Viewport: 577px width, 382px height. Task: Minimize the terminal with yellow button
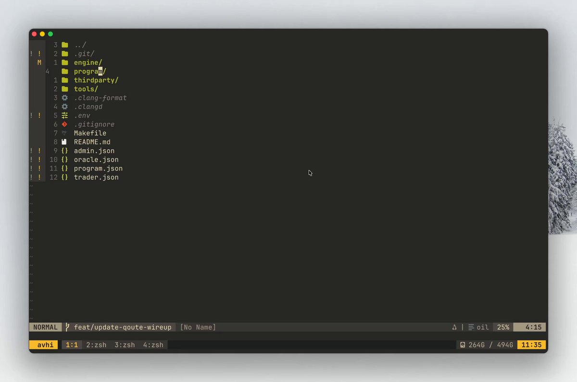[x=42, y=34]
